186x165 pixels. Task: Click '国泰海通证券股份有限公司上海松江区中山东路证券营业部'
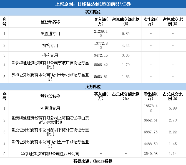[50, 120]
